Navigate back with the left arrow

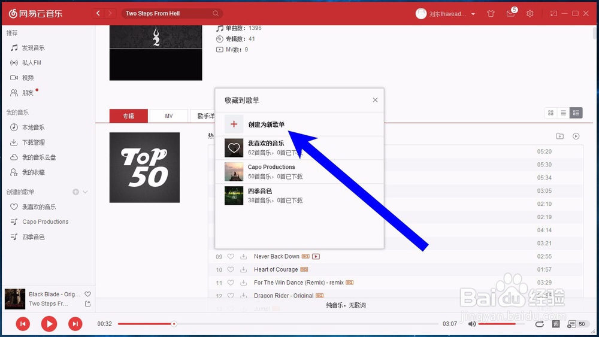(x=98, y=13)
